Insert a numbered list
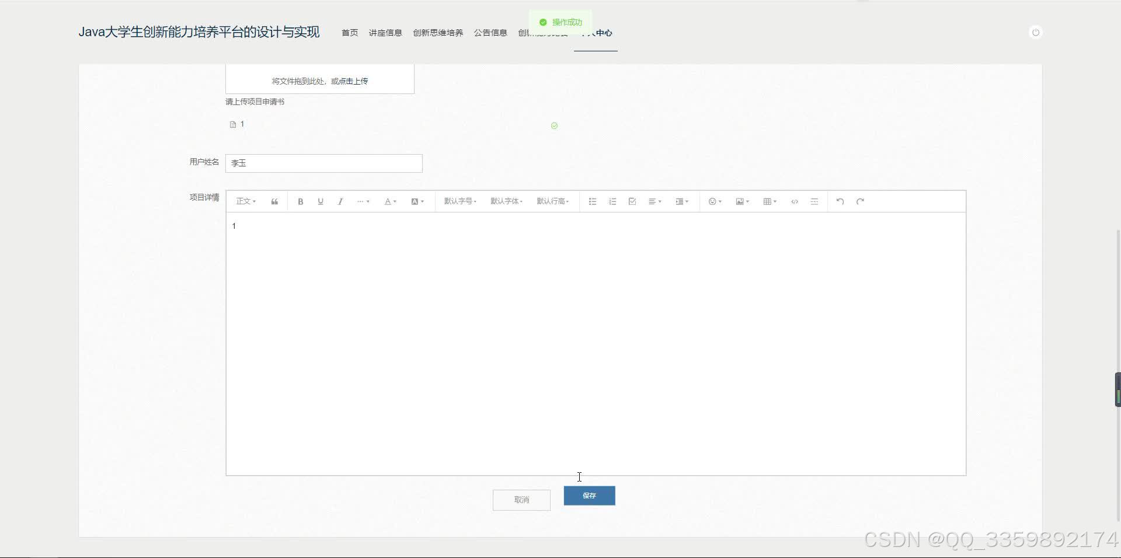The height and width of the screenshot is (558, 1121). tap(612, 201)
